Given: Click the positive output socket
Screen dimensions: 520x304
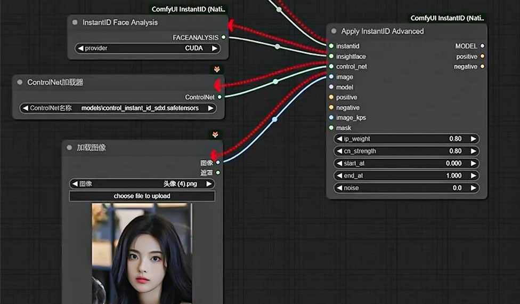Looking at the screenshot, I should click(x=483, y=56).
